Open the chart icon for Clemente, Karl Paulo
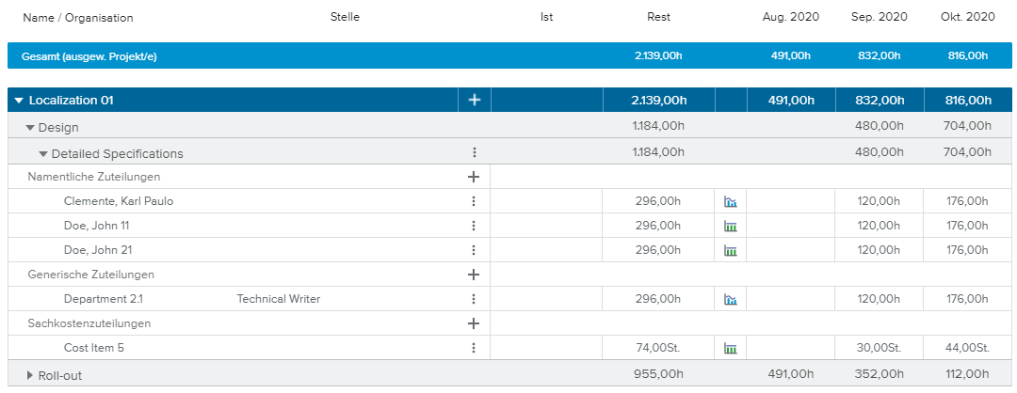 click(730, 201)
